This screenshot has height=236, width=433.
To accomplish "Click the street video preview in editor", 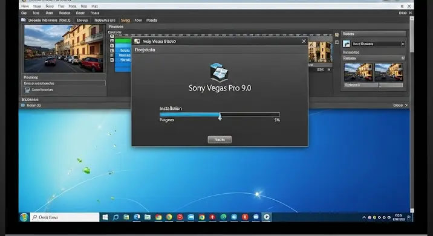I will 63,48.
